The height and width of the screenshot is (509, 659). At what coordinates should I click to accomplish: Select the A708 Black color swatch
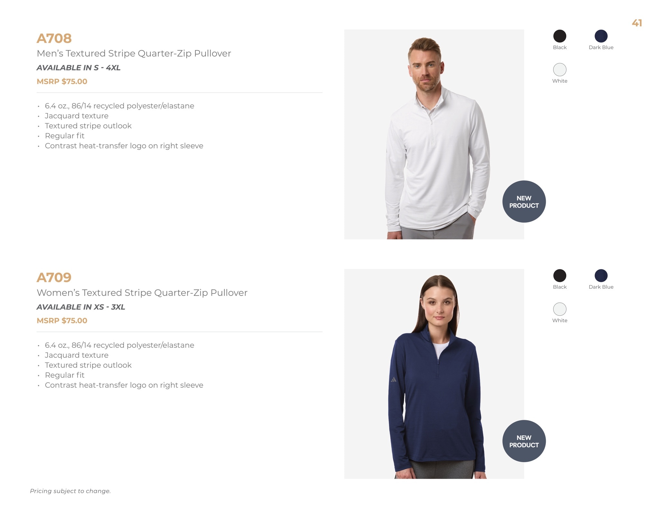[560, 36]
